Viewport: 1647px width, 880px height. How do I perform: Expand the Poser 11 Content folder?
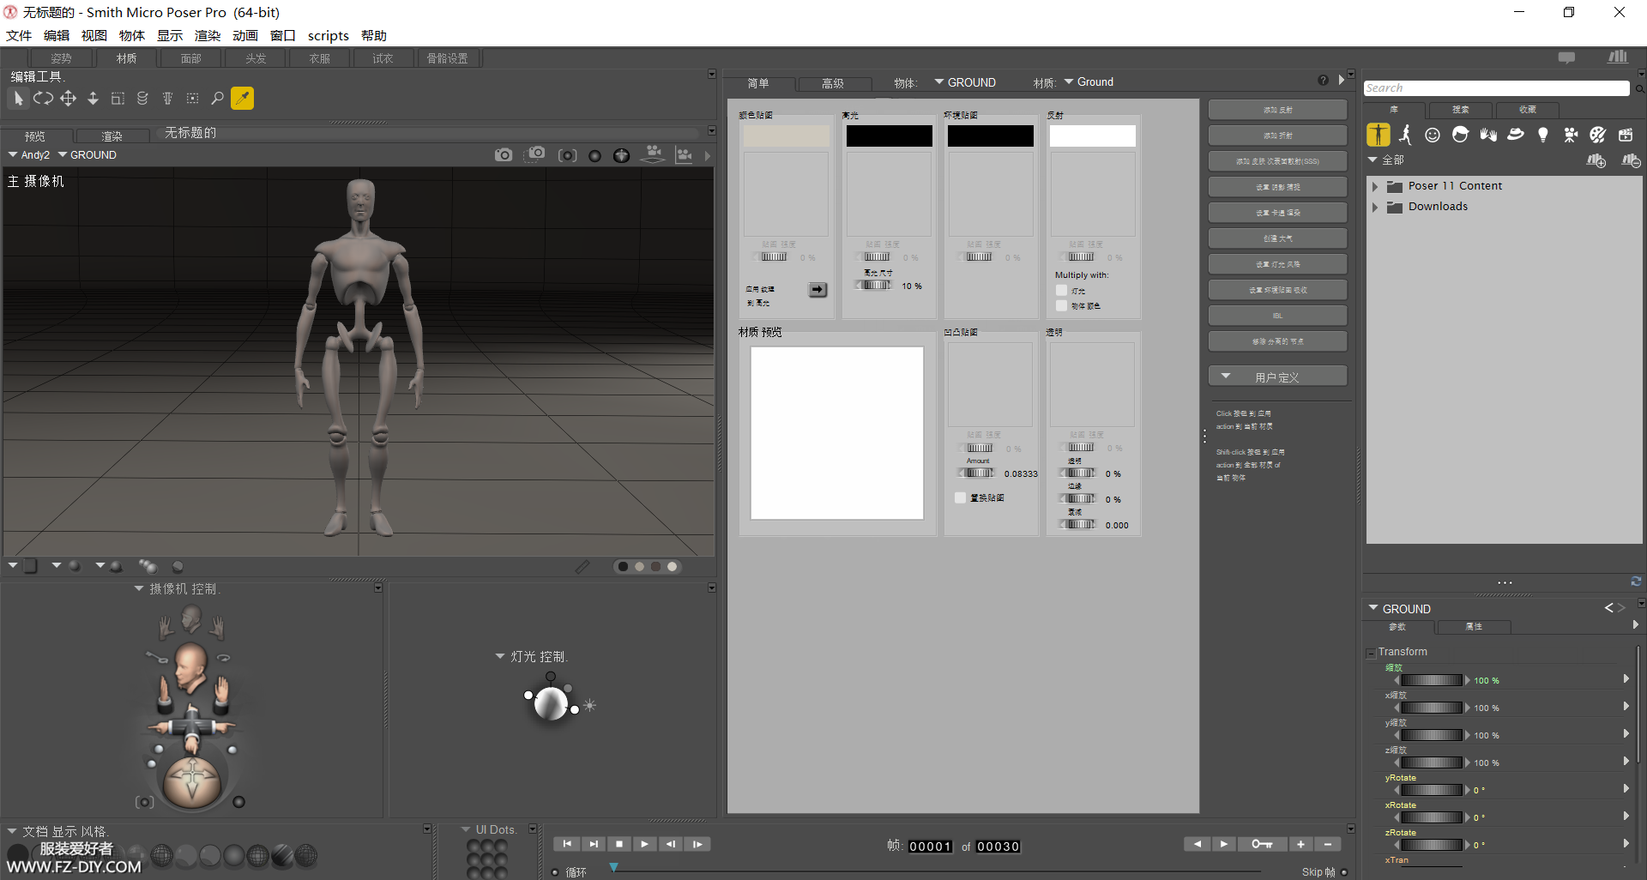(1375, 186)
